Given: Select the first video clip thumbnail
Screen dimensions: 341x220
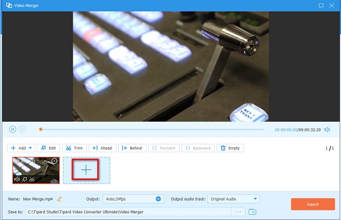Looking at the screenshot, I should coord(36,170).
